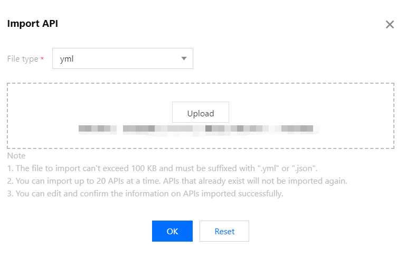
Task: Confirm the import with OK
Action: coord(172,231)
